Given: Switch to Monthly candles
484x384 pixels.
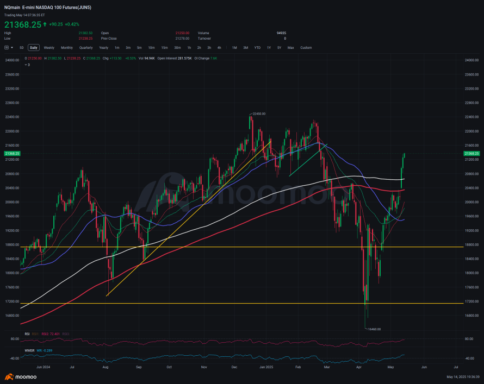Looking at the screenshot, I should click(x=67, y=48).
